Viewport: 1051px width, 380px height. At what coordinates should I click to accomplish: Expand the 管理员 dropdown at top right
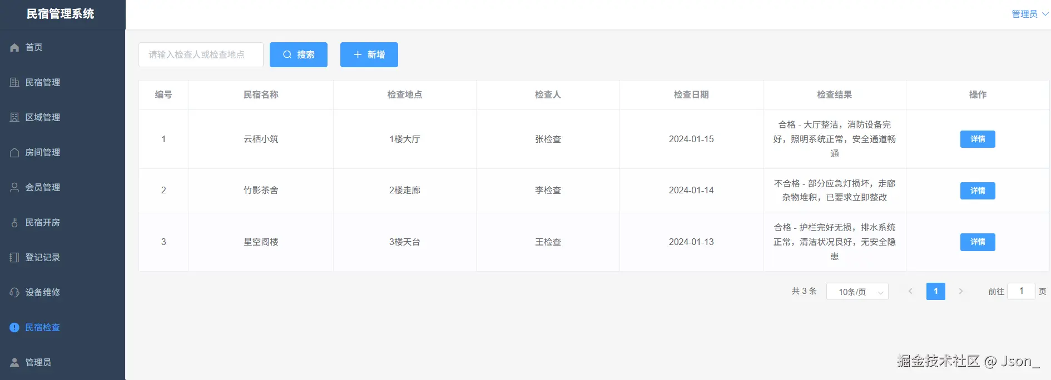tap(1030, 14)
